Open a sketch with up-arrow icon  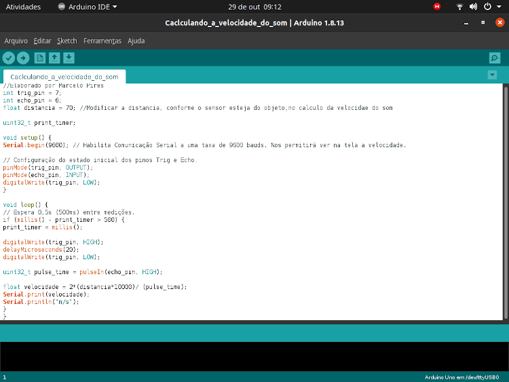tap(54, 58)
